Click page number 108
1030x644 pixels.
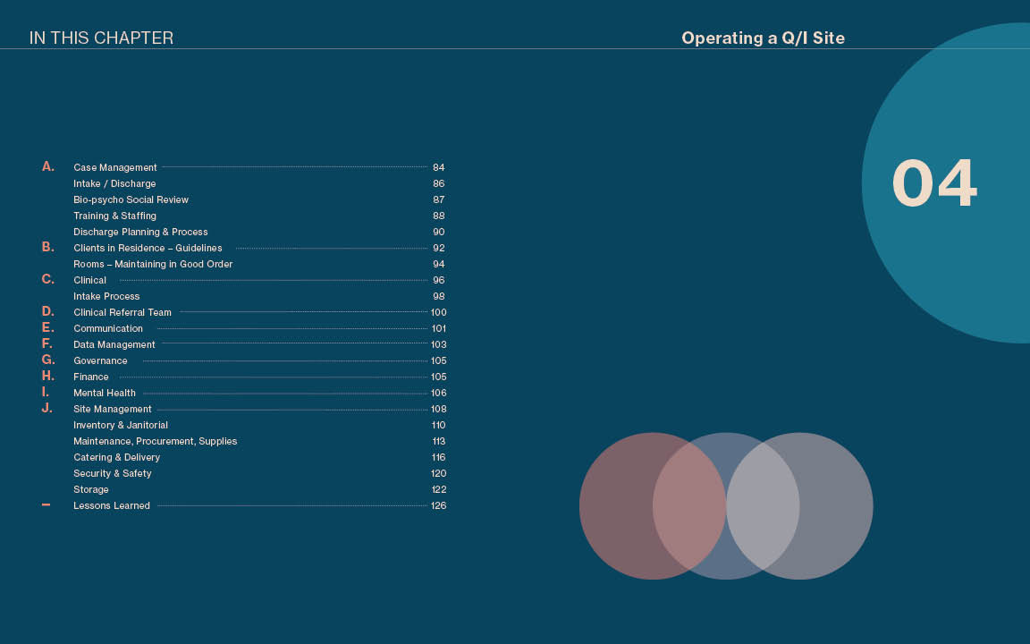pyautogui.click(x=439, y=409)
